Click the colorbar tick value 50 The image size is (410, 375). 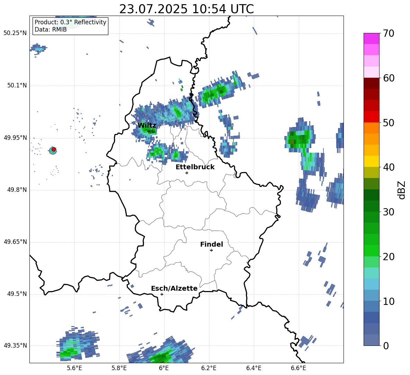(389, 123)
